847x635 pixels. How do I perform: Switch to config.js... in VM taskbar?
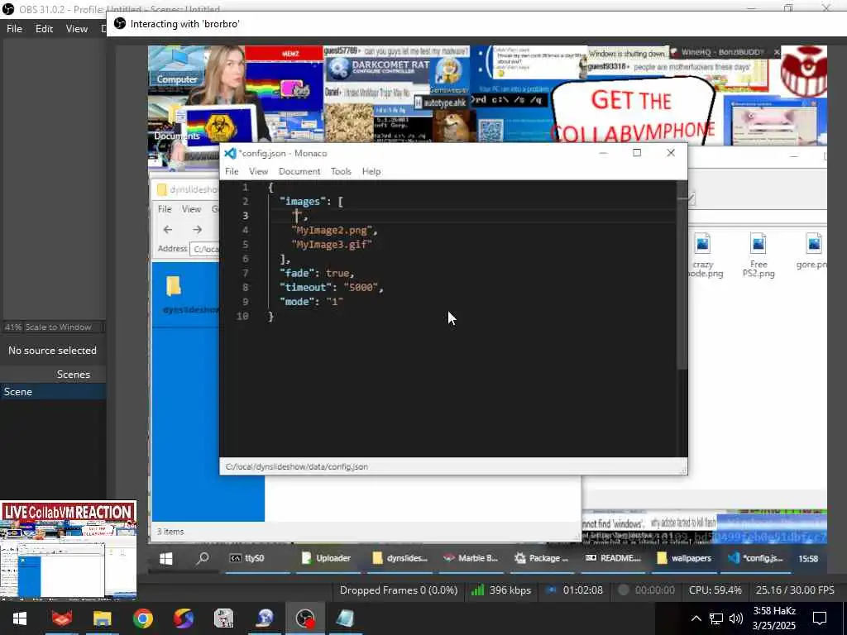pos(756,558)
